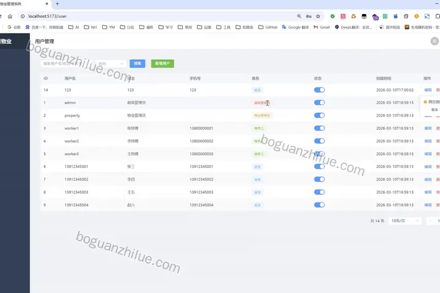This screenshot has width=440, height=293.
Task: Click the address bar URL localhost:5173/user
Action: coord(48,16)
